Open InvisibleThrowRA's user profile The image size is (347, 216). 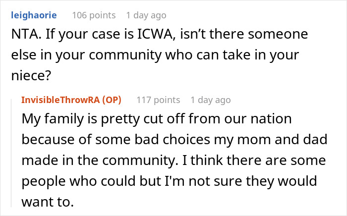tap(63, 100)
